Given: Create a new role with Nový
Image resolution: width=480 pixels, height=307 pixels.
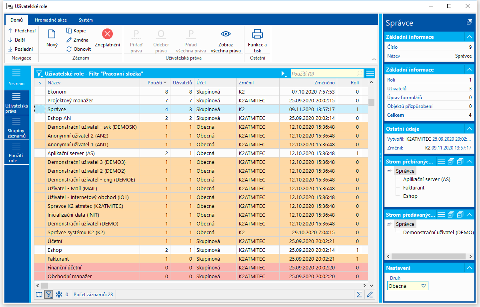Looking at the screenshot, I should (52, 38).
